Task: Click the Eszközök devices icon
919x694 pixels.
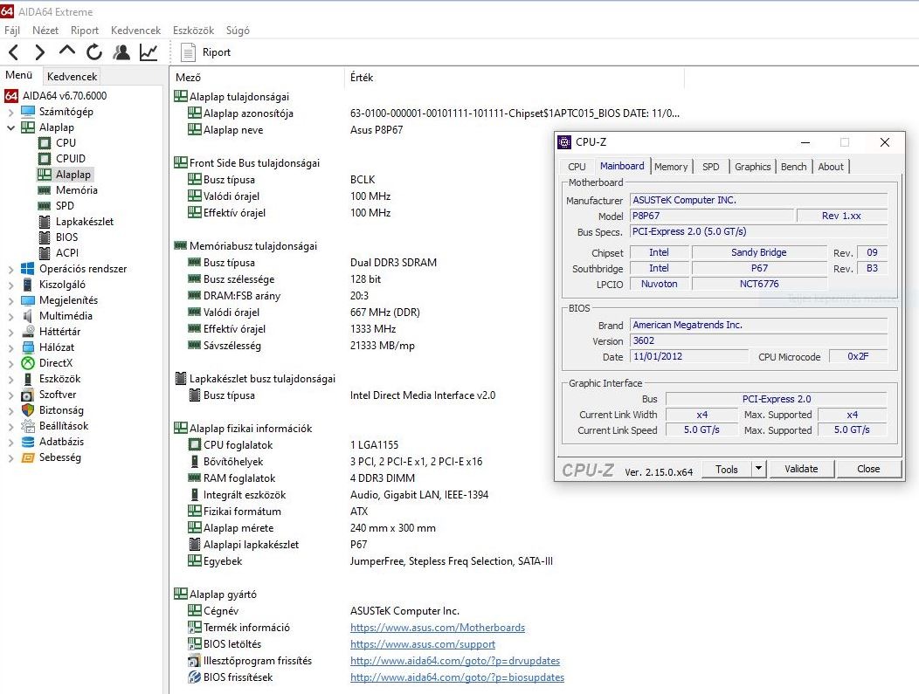Action: (x=28, y=379)
